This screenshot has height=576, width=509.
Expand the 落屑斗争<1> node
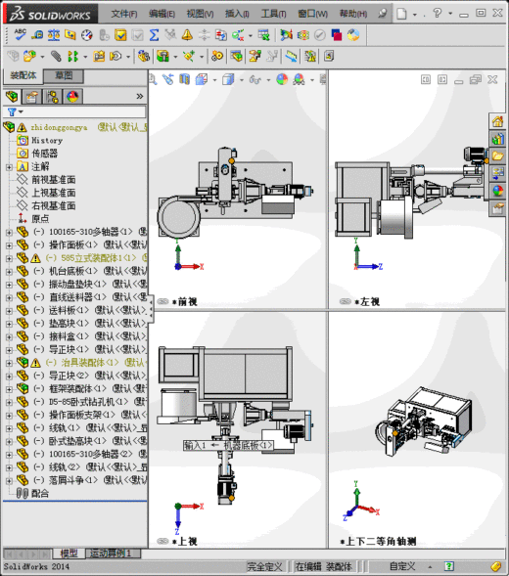tap(9, 481)
